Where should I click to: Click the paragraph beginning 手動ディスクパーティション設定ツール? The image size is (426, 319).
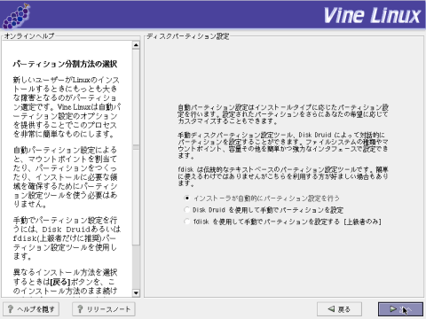pos(283,145)
